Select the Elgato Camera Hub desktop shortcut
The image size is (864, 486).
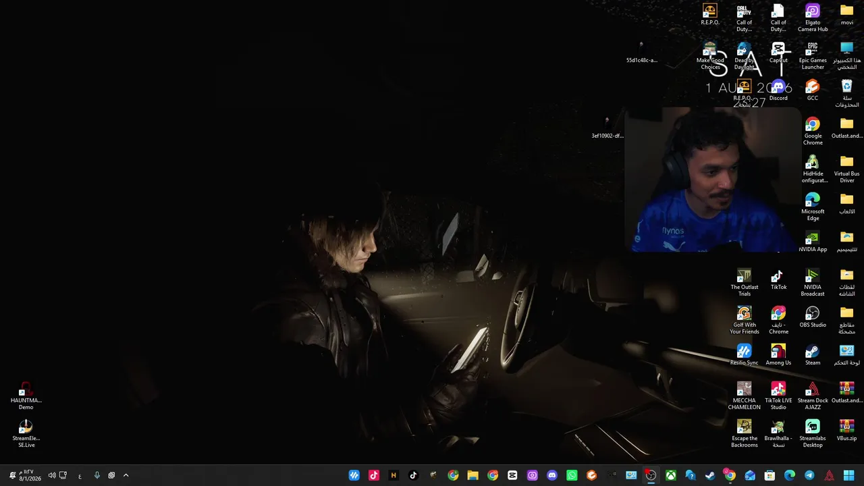click(813, 18)
